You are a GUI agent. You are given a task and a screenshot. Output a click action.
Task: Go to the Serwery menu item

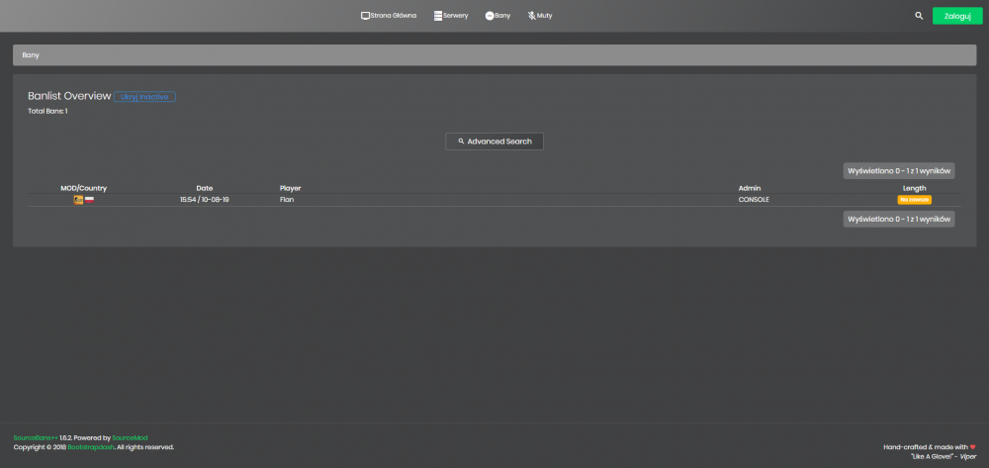point(451,16)
